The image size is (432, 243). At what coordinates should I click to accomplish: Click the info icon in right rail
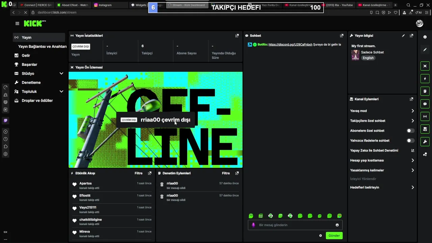tap(425, 37)
